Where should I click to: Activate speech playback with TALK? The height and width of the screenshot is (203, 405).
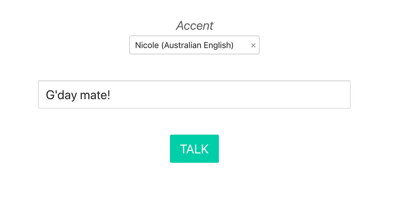[194, 149]
